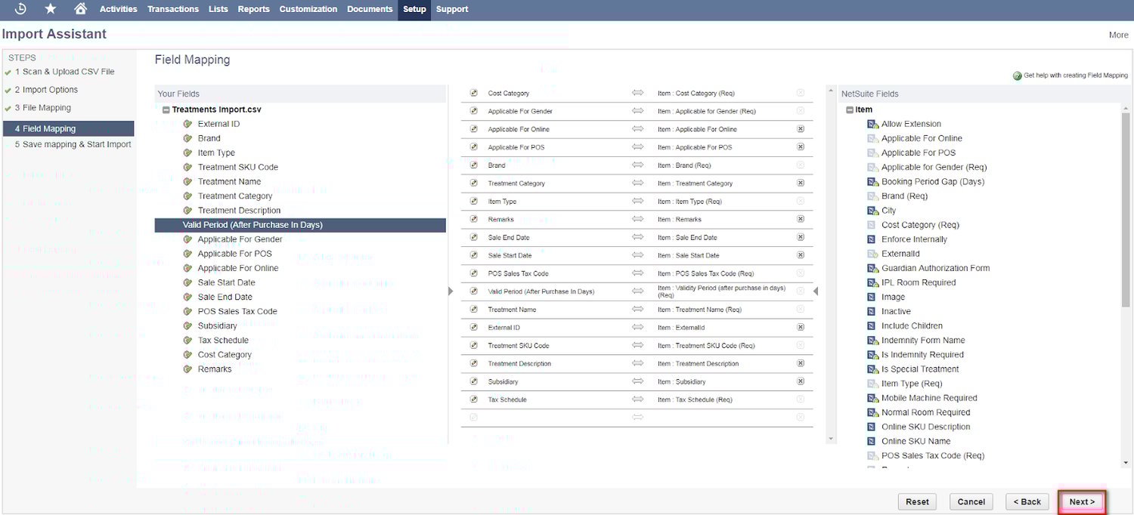Image resolution: width=1134 pixels, height=515 pixels.
Task: Click the Next button to proceed
Action: (1082, 501)
